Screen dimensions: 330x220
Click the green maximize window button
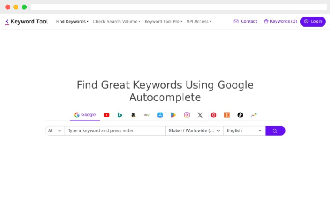pyautogui.click(x=24, y=7)
